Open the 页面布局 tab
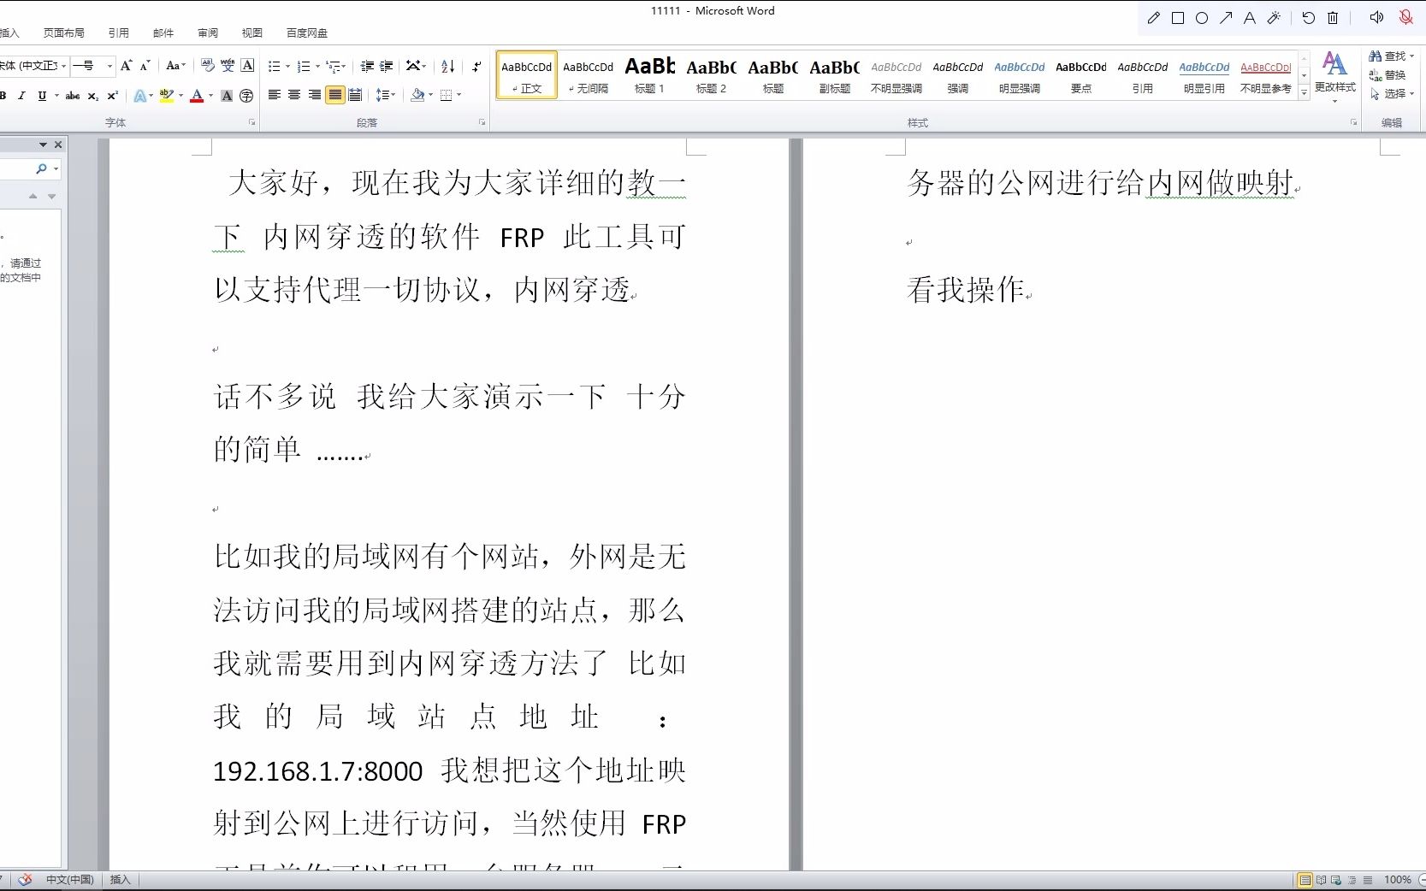Viewport: 1426px width, 891px height. 64,33
